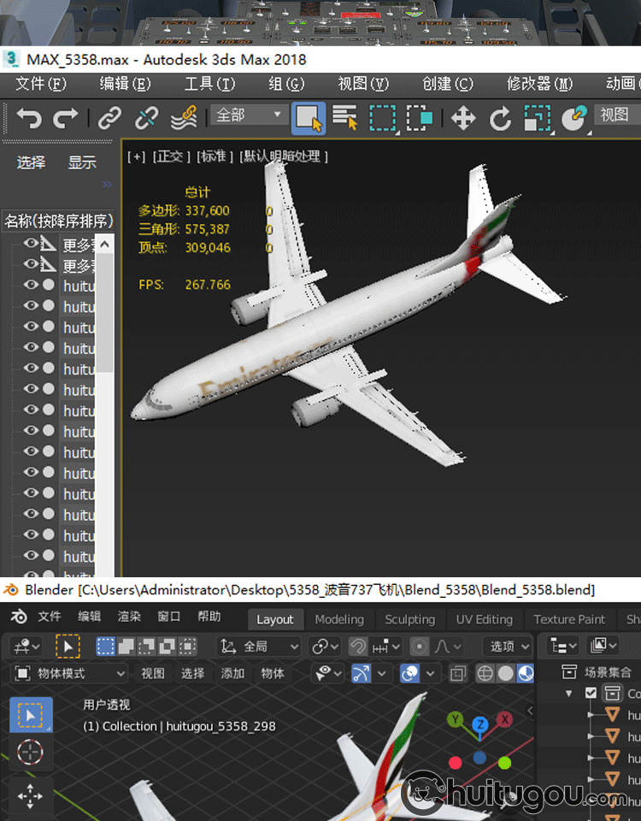Click the Redo arrow in 3ds Max toolbar
Screen dimensions: 641x821
(x=66, y=117)
